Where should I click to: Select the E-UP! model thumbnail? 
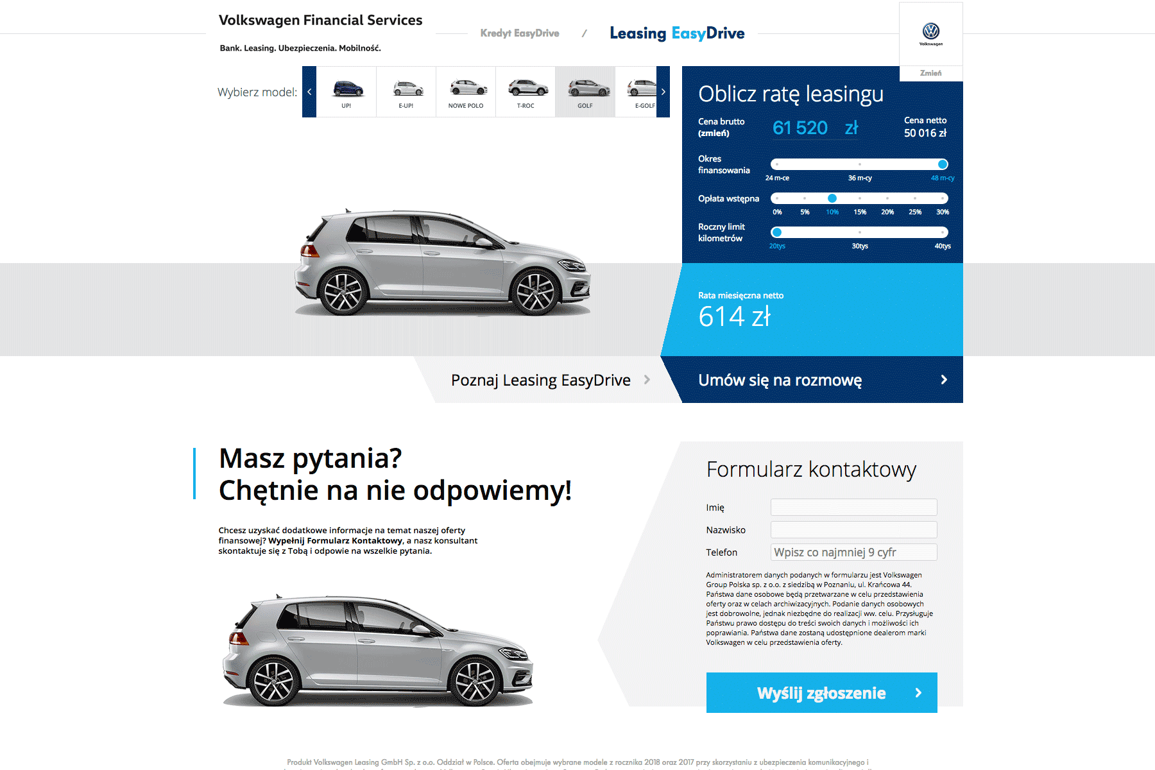(x=406, y=92)
